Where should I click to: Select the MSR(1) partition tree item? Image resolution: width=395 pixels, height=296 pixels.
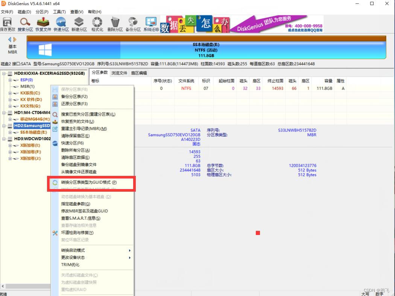coord(27,87)
